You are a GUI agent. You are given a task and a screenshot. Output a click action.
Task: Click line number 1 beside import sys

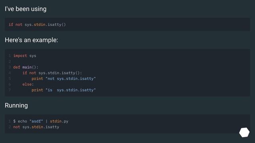coord(10,56)
